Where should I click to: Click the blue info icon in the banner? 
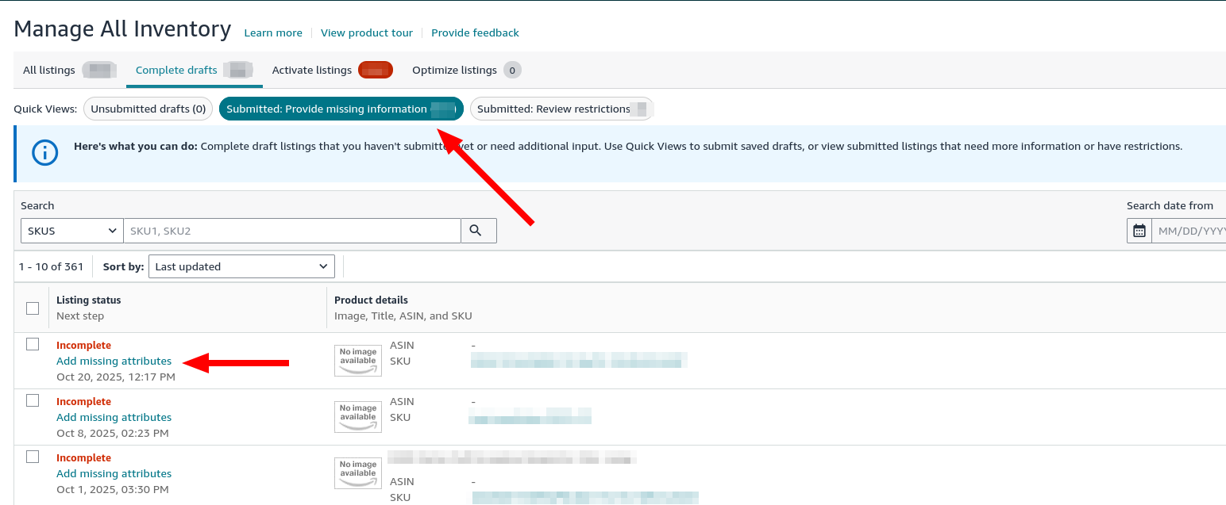pos(44,152)
